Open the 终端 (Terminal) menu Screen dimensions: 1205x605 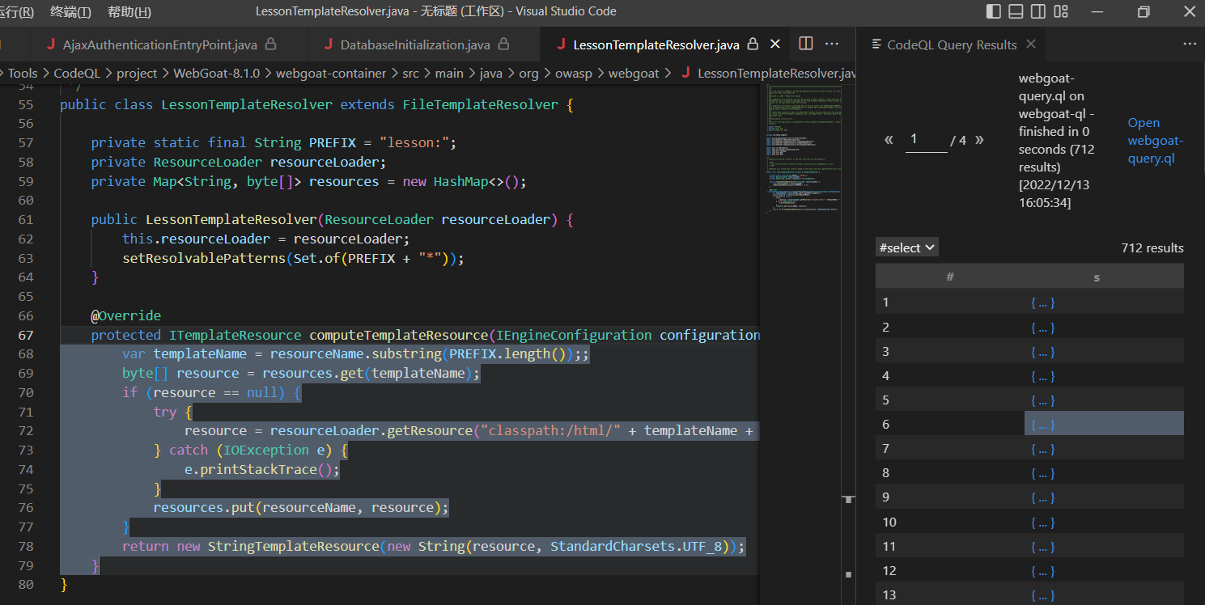pos(70,11)
